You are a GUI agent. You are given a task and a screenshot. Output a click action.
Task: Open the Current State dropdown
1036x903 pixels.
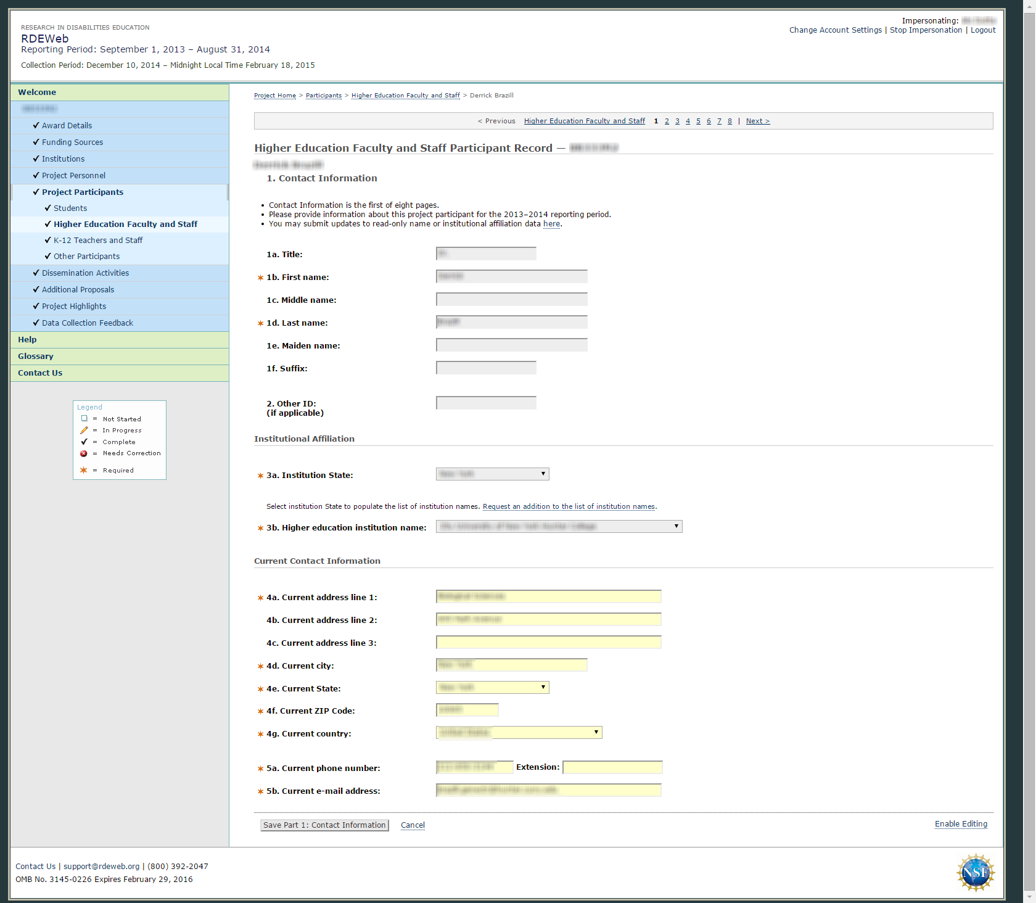tap(492, 687)
